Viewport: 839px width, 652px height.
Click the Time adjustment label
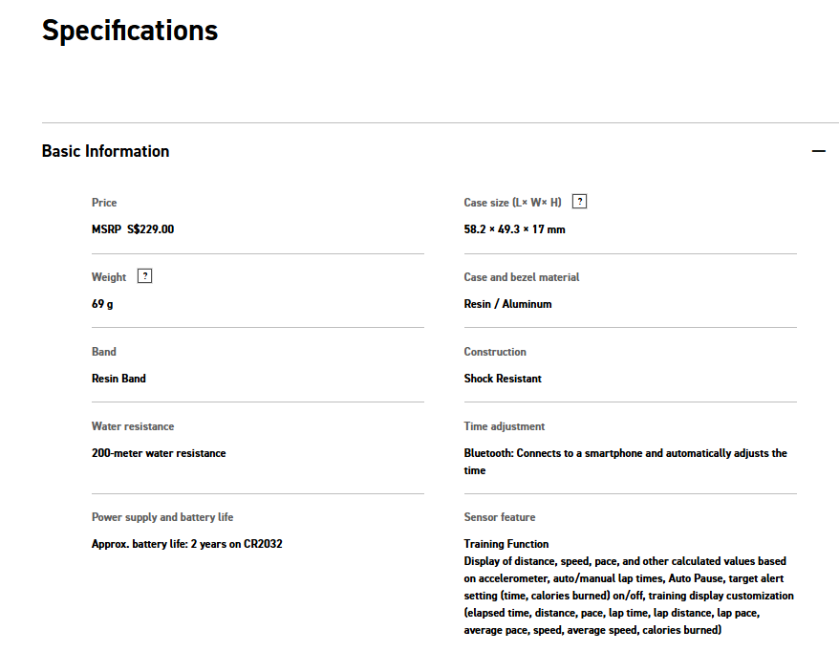coord(505,426)
